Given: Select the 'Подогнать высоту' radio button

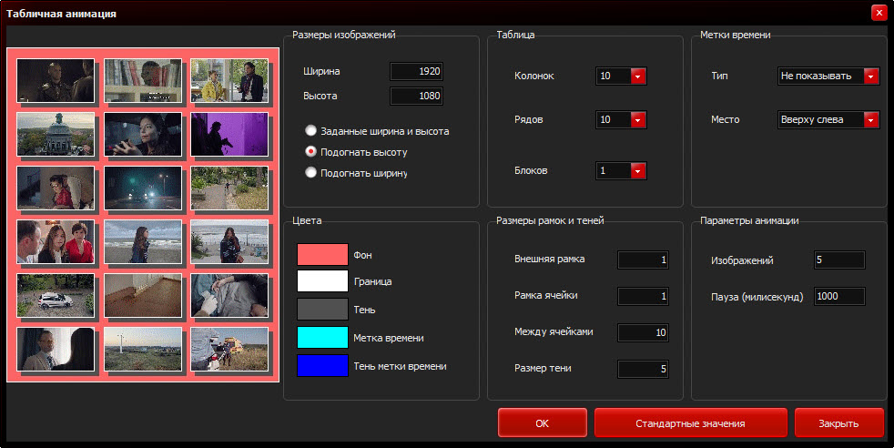Looking at the screenshot, I should coord(311,152).
